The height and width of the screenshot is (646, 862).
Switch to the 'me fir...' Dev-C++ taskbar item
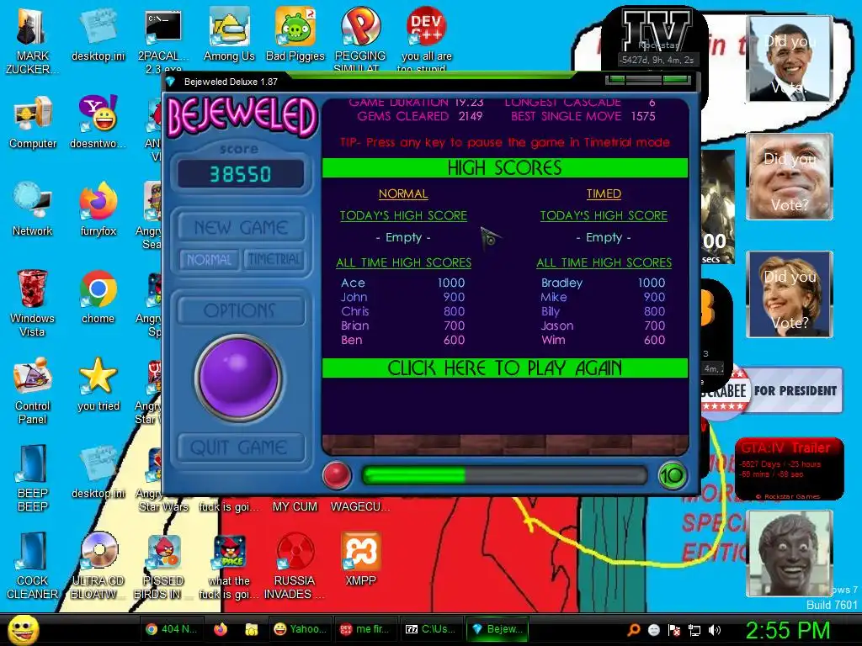click(x=364, y=629)
